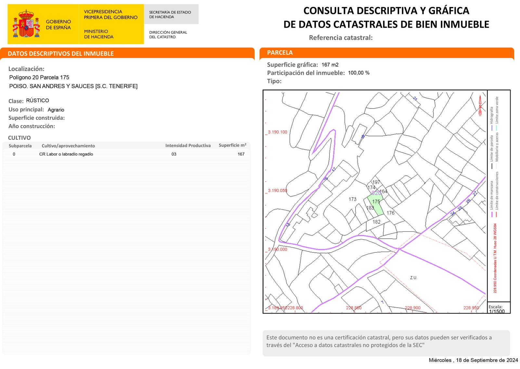This screenshot has height=369, width=520.
Task: Click the '100,00 %' value
Action: pyautogui.click(x=359, y=73)
